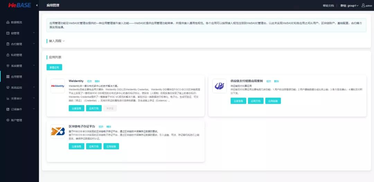Open 注册信息 for 区块链电子存证平台
The height and width of the screenshot is (182, 374).
pos(77,146)
